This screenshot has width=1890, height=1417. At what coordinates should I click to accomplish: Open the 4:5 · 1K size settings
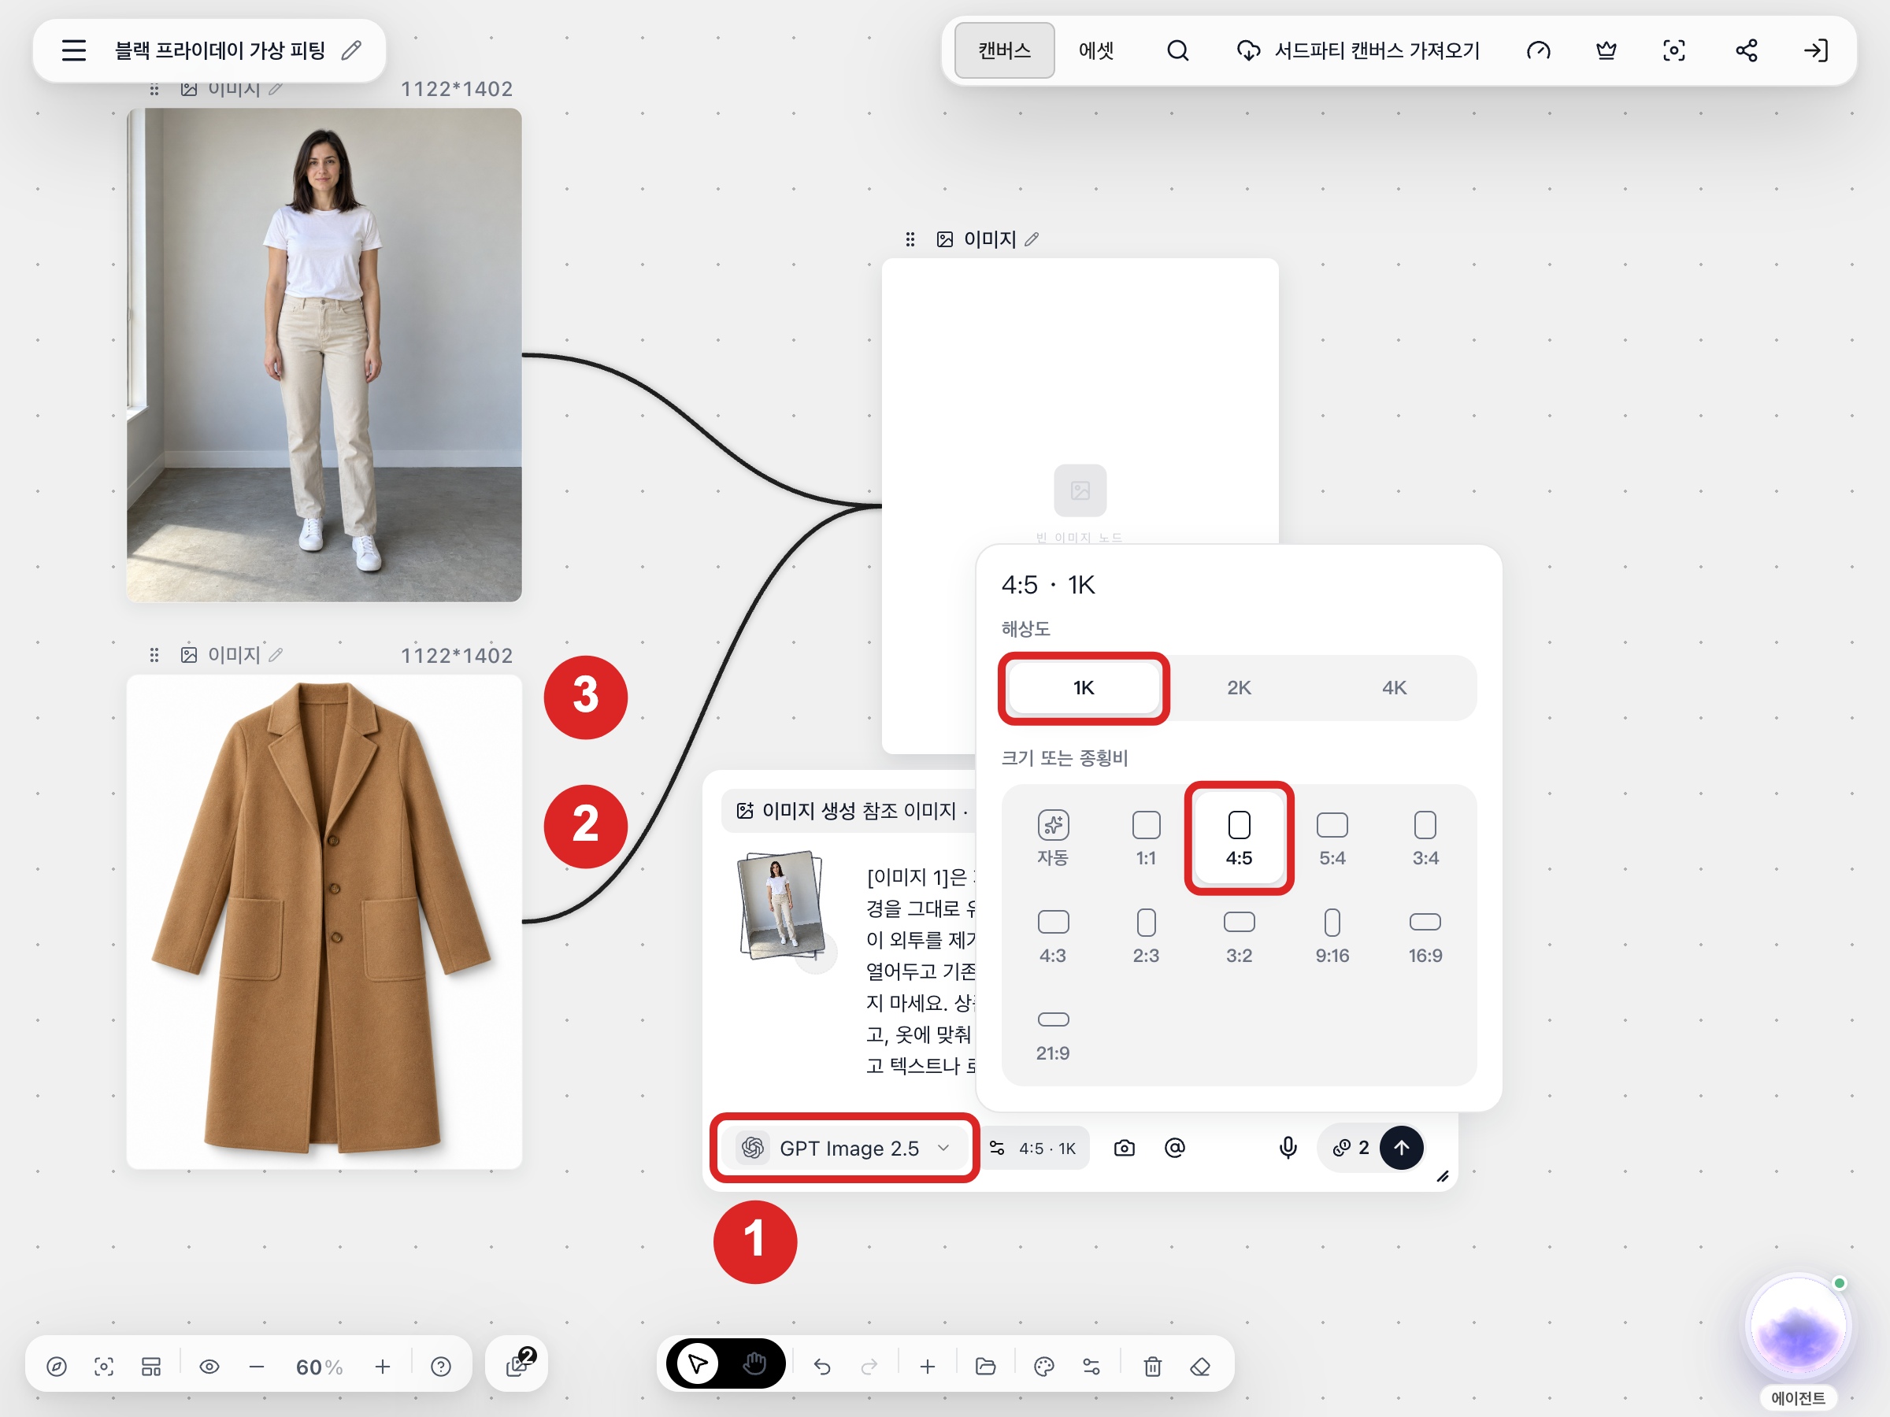point(1033,1148)
